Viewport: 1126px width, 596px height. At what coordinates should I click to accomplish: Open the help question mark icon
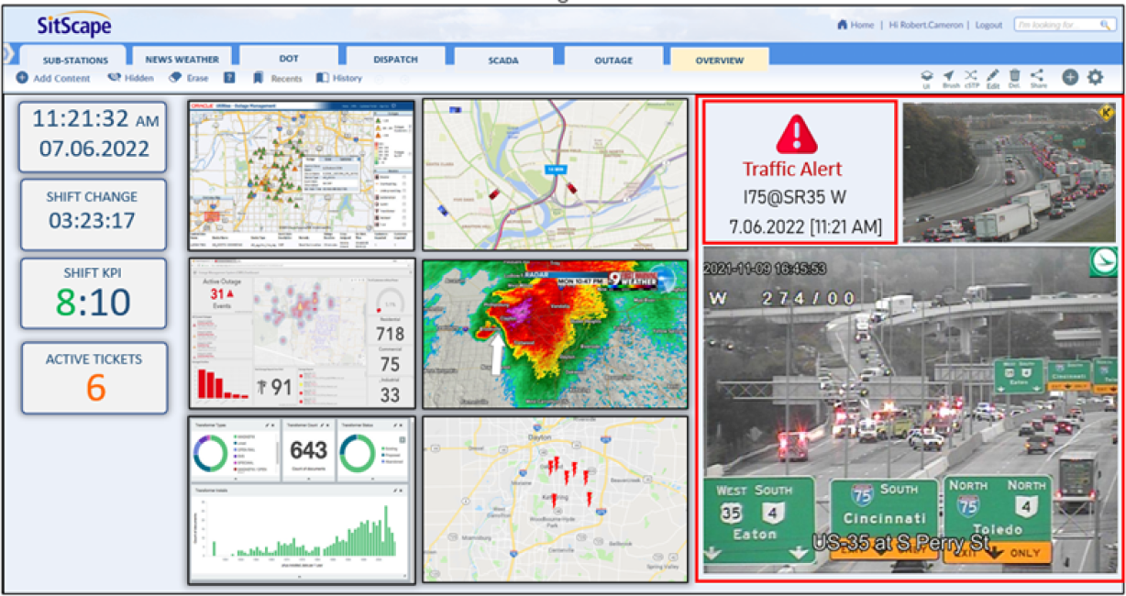(230, 79)
